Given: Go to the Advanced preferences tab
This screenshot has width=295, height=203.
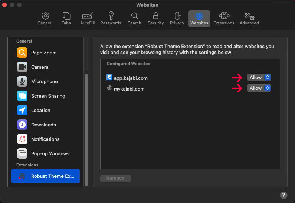Looking at the screenshot, I should 249,18.
